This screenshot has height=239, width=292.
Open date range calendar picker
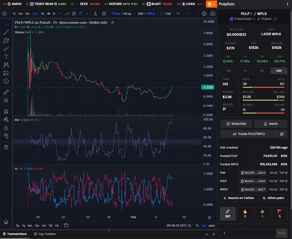click(x=66, y=225)
